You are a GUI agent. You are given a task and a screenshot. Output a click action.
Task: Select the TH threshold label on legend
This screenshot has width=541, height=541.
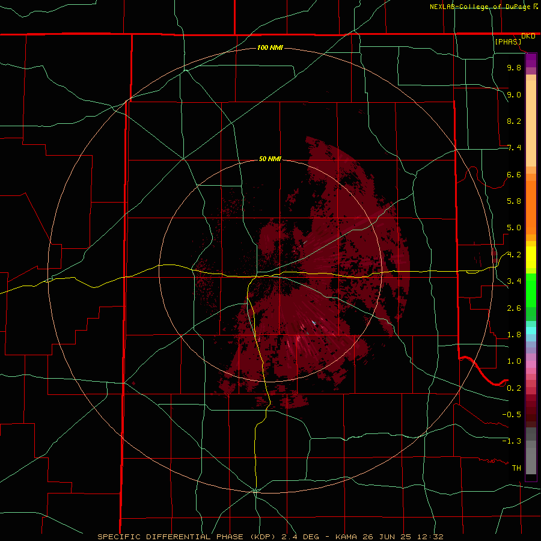tap(516, 468)
